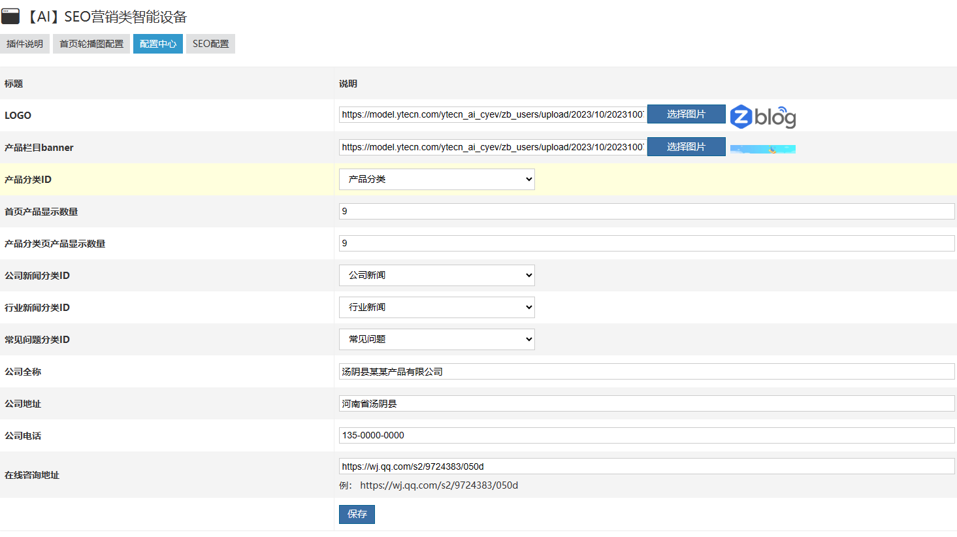Select the 公司电话 input field
957x537 pixels.
coord(646,435)
